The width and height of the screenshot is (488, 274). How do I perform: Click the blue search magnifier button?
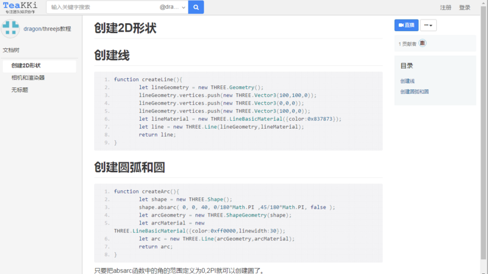click(196, 7)
